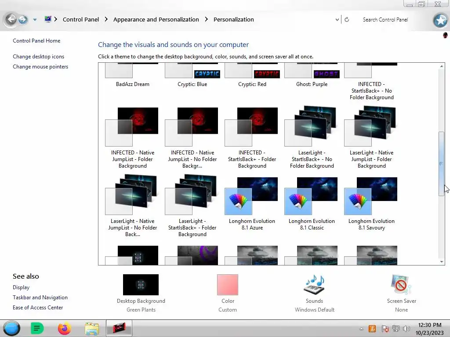
Task: Expand the chevron after the computer icon
Action: (x=56, y=19)
